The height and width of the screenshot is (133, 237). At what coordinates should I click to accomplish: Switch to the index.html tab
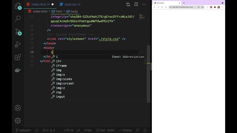pyautogui.click(x=40, y=4)
